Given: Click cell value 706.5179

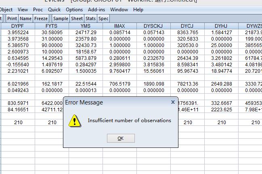Looking at the screenshot, I should point(120,84).
